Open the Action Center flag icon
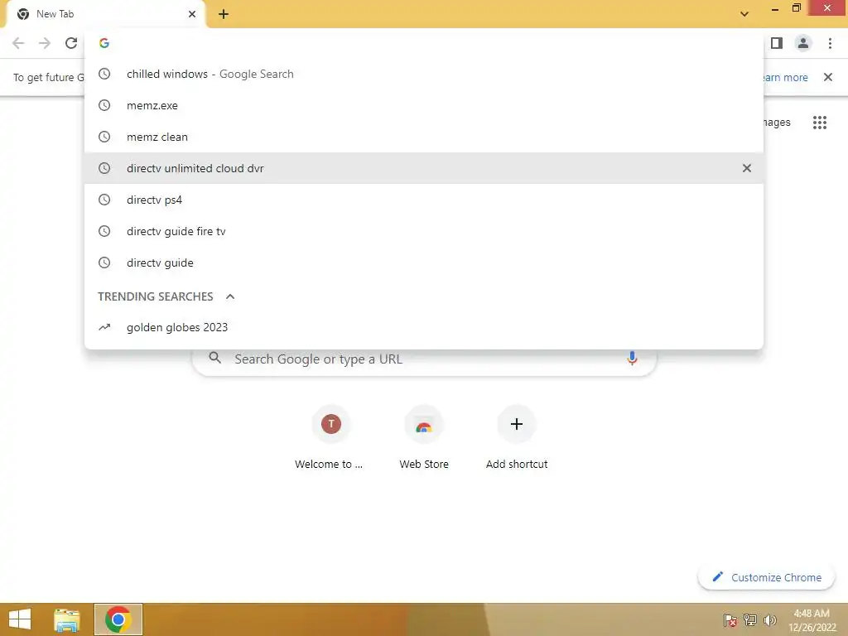The image size is (848, 636). (730, 620)
